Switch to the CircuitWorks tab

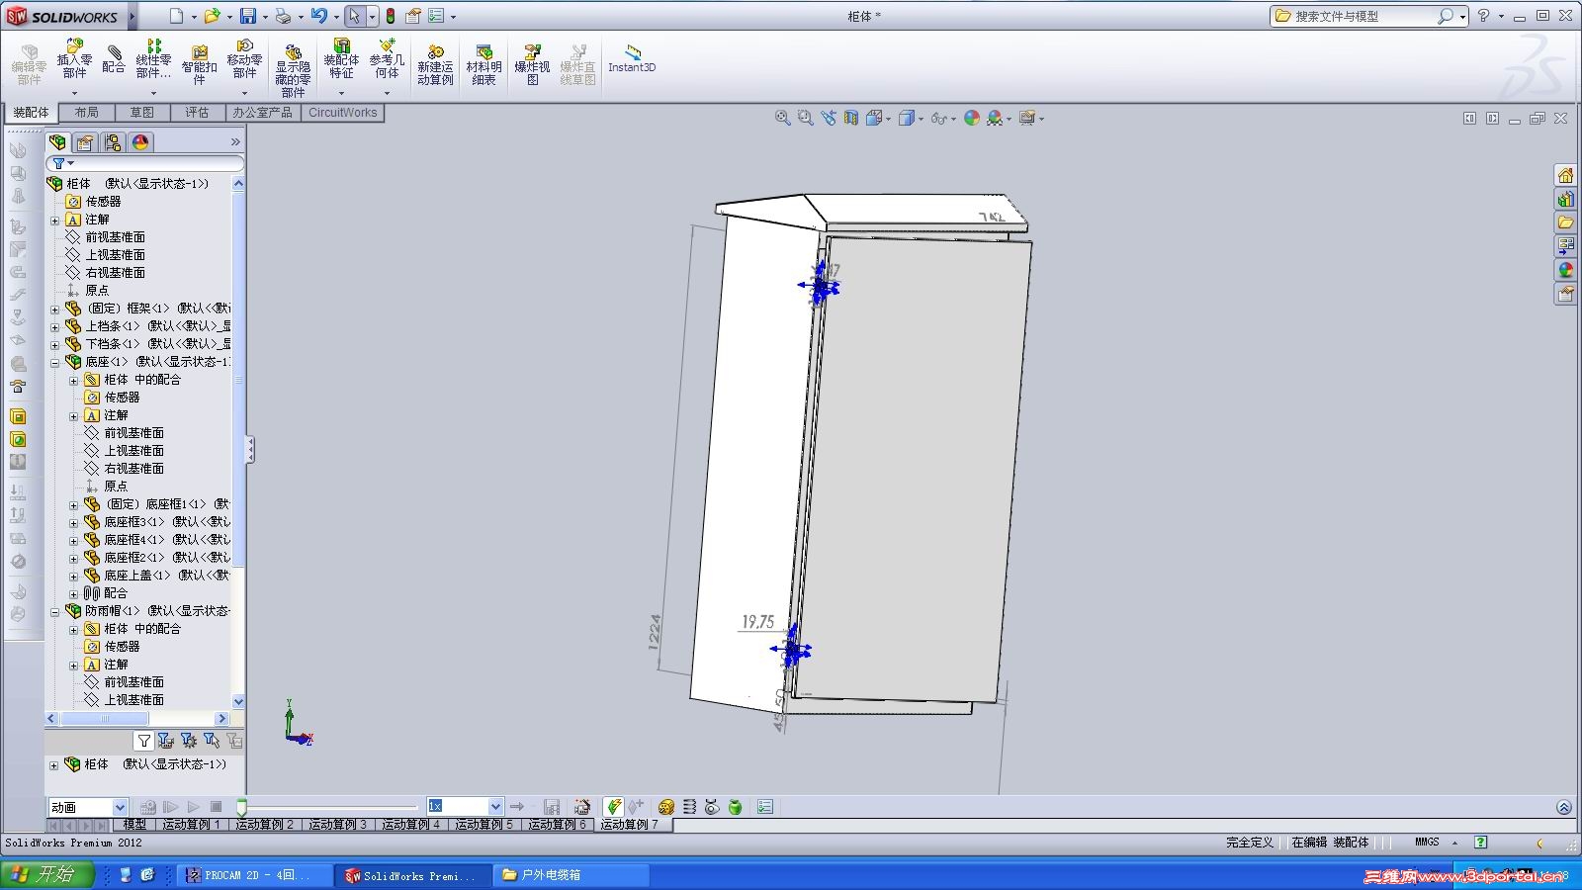[342, 113]
